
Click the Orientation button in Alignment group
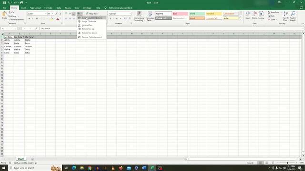pyautogui.click(x=80, y=14)
